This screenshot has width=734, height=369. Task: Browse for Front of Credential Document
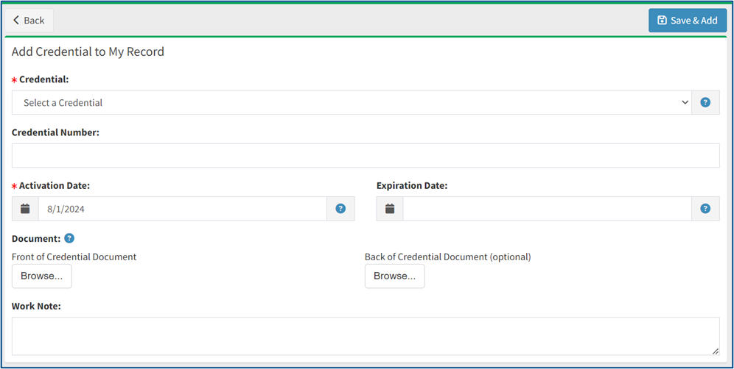click(42, 276)
